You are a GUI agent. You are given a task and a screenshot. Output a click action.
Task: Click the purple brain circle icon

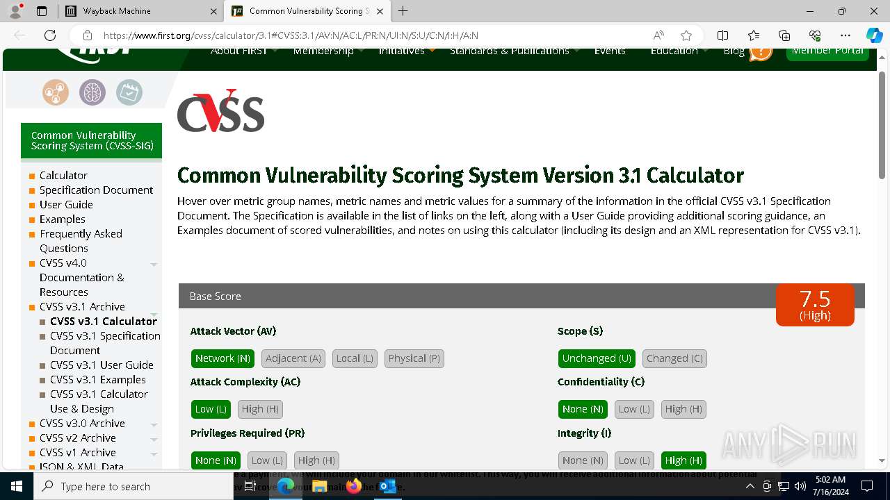[92, 92]
